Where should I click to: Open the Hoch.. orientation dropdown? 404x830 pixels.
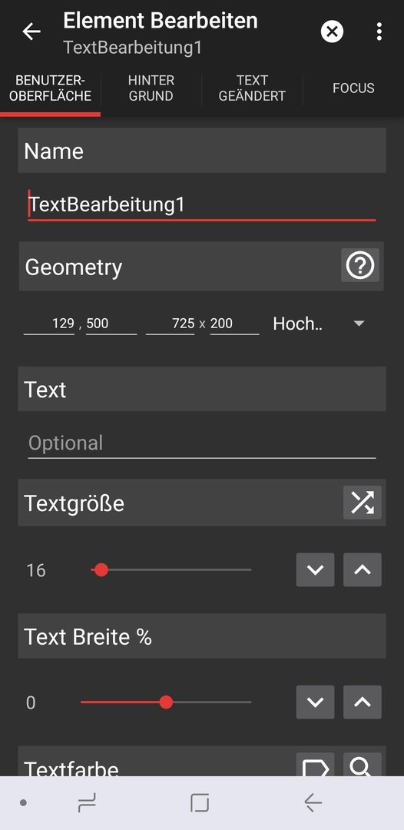pyautogui.click(x=320, y=324)
